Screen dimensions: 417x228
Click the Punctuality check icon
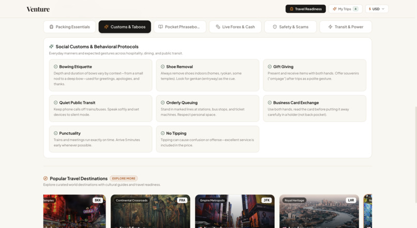click(55, 133)
